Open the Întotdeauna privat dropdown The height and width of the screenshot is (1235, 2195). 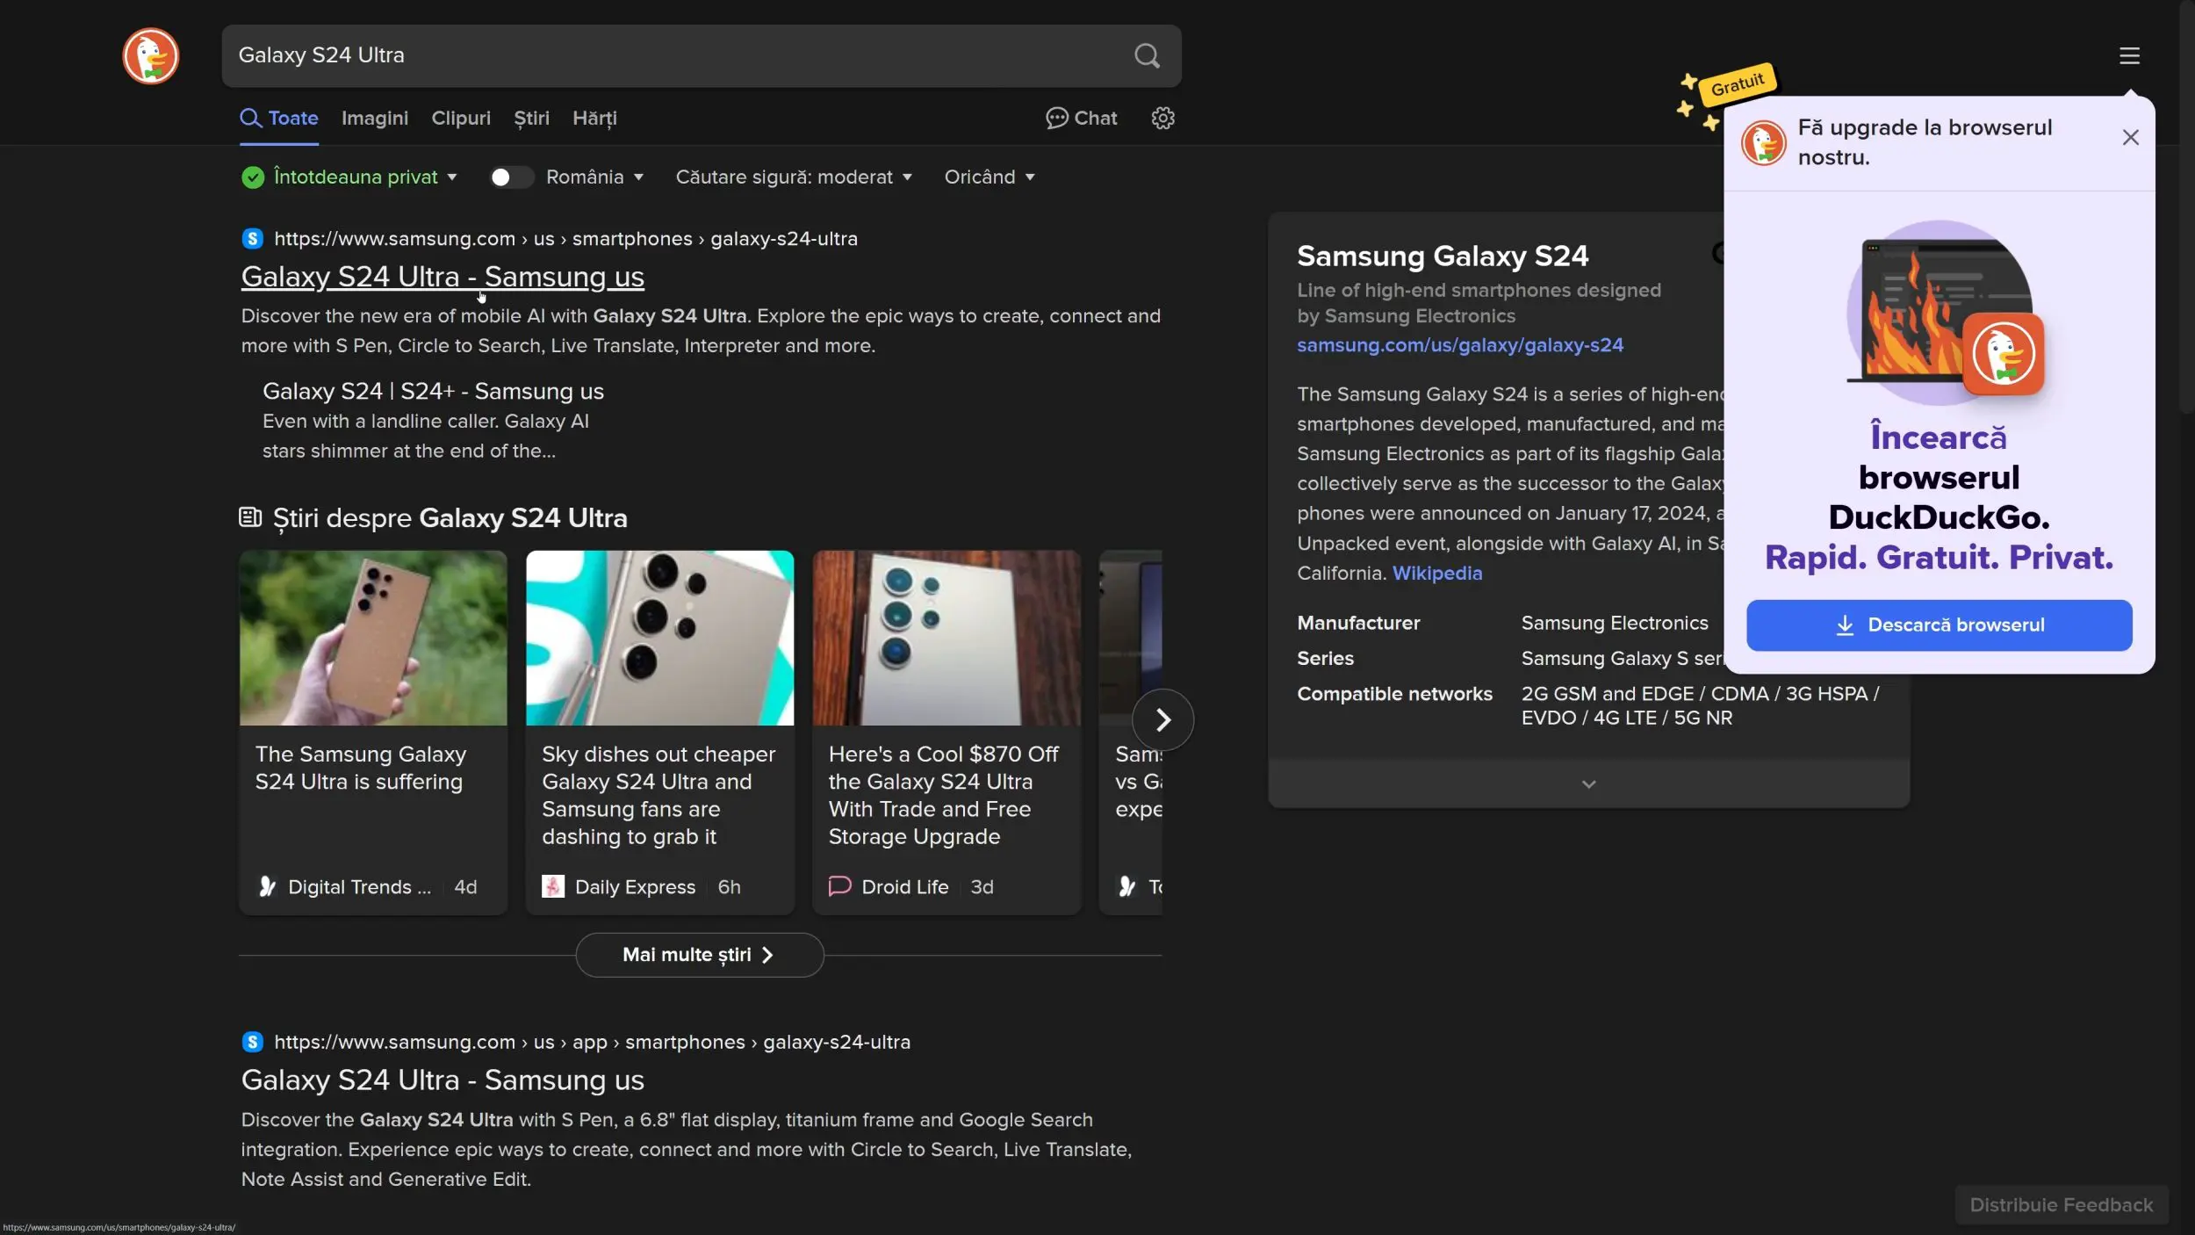pos(364,177)
